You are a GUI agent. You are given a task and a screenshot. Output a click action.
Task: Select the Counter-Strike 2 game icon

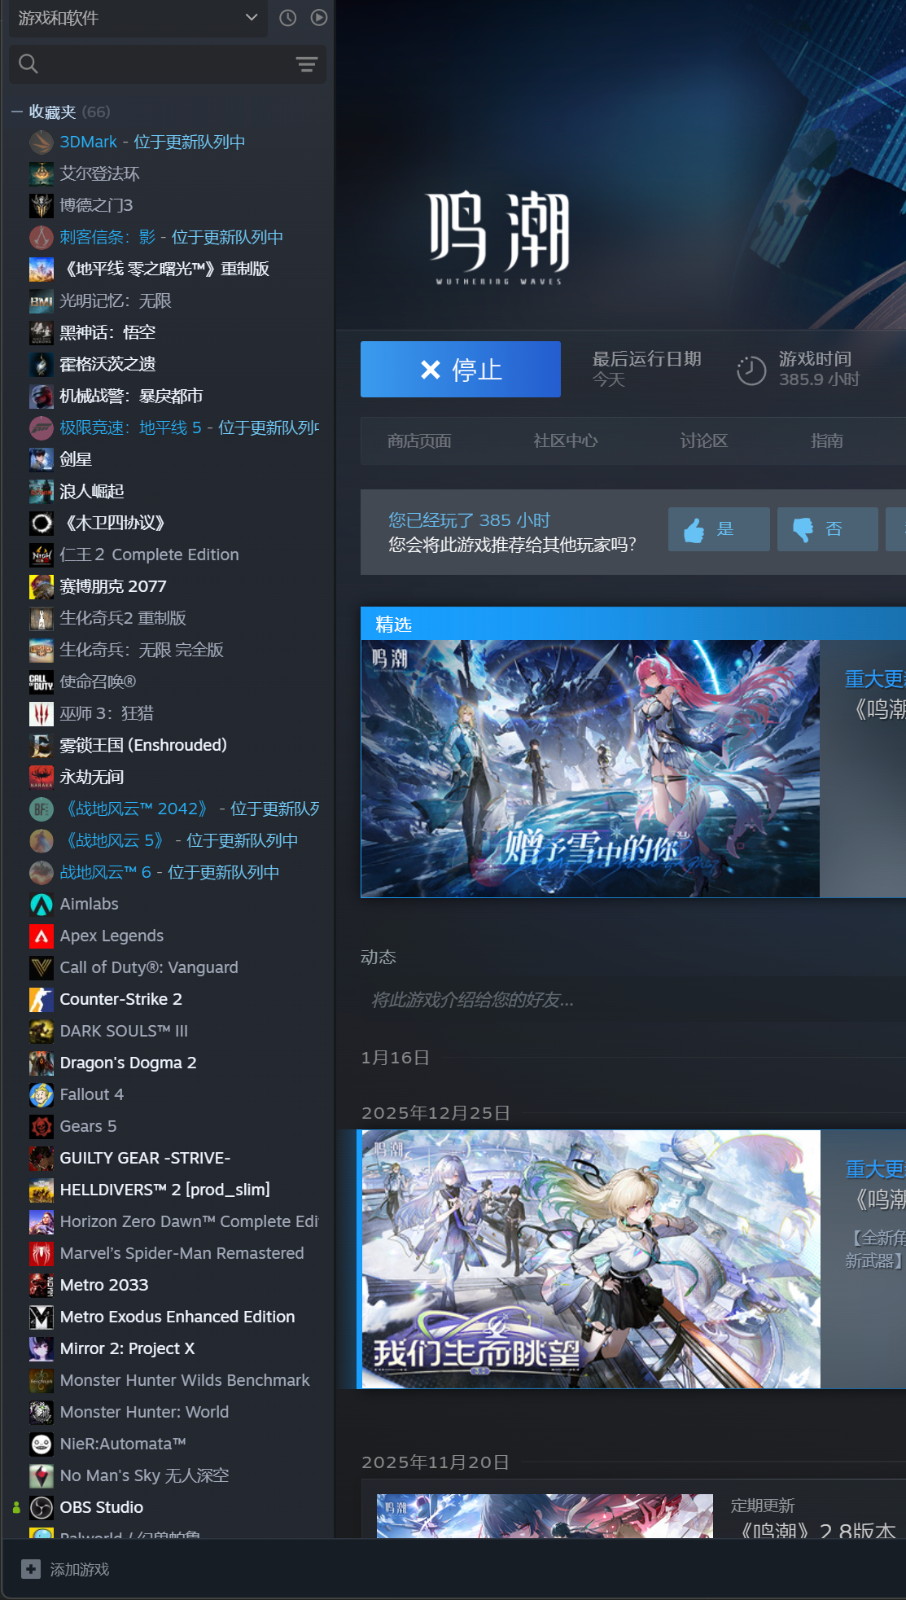pyautogui.click(x=42, y=999)
